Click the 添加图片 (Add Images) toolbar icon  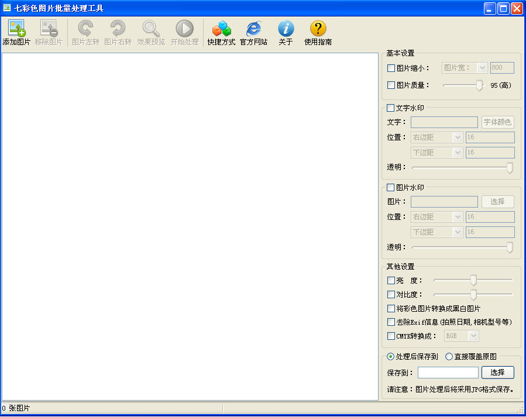[16, 32]
